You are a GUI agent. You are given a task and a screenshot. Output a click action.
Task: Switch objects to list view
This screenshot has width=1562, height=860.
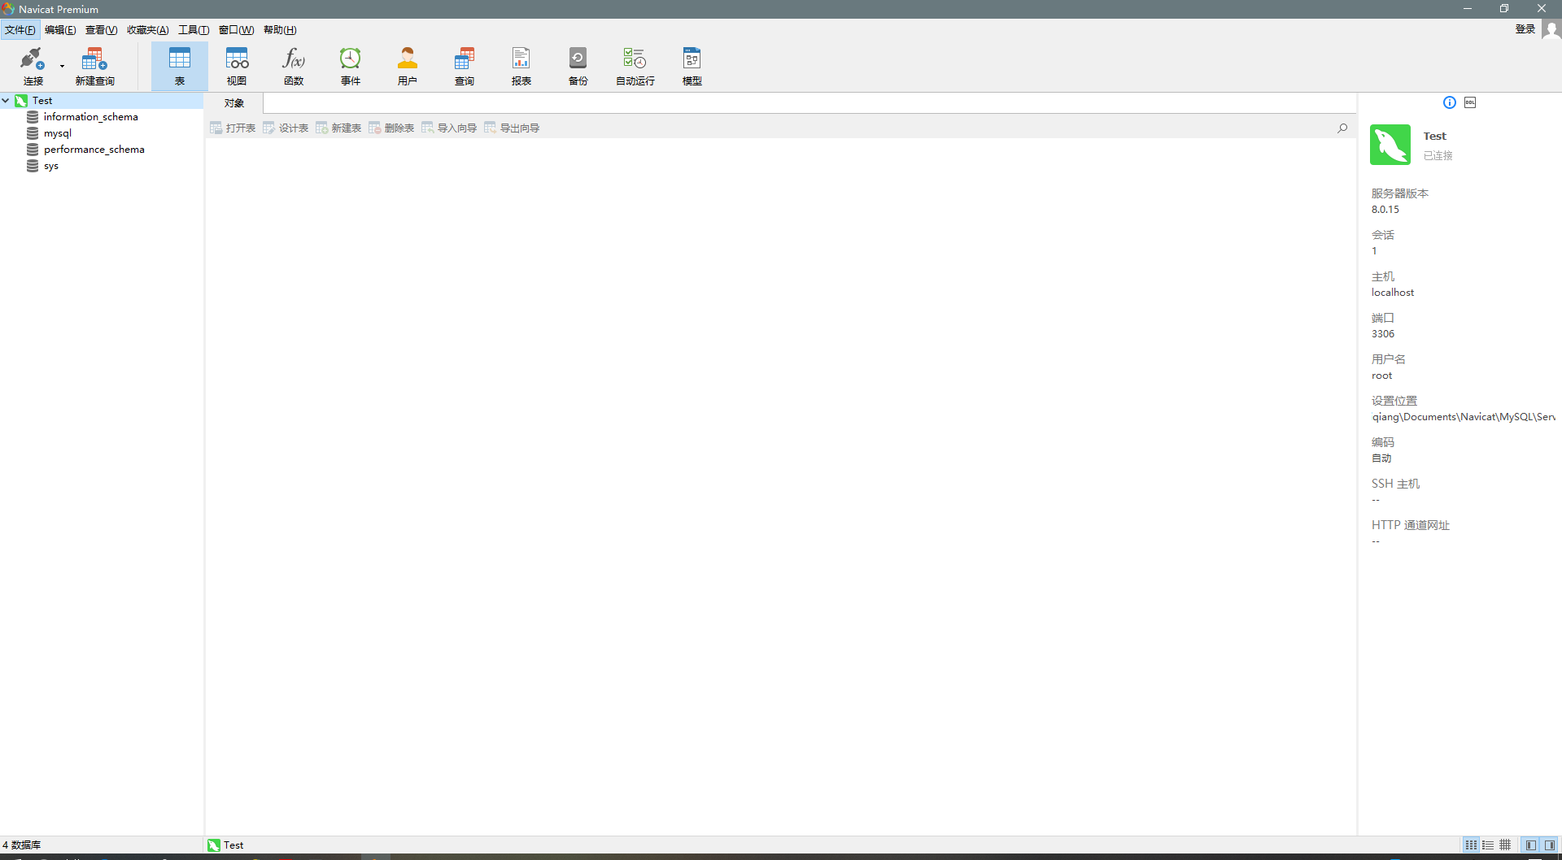(1488, 845)
